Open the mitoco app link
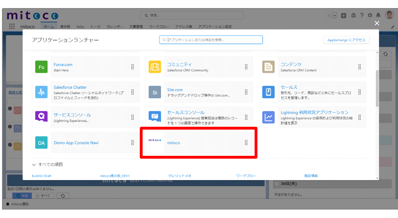The image size is (398, 218). (174, 143)
